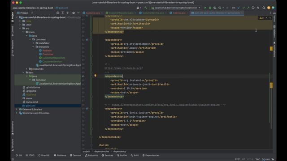Toggle the Bookmarks sidebar button
This screenshot has height=161, width=287.
[13, 128]
